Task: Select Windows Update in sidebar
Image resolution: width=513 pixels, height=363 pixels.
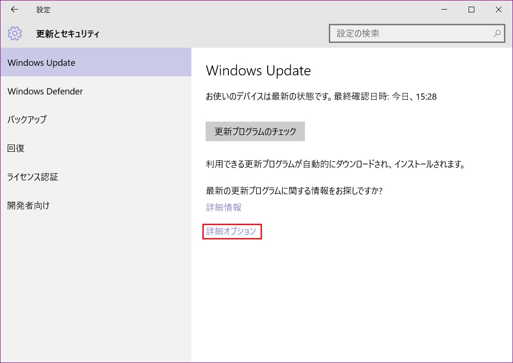Action: [x=96, y=62]
